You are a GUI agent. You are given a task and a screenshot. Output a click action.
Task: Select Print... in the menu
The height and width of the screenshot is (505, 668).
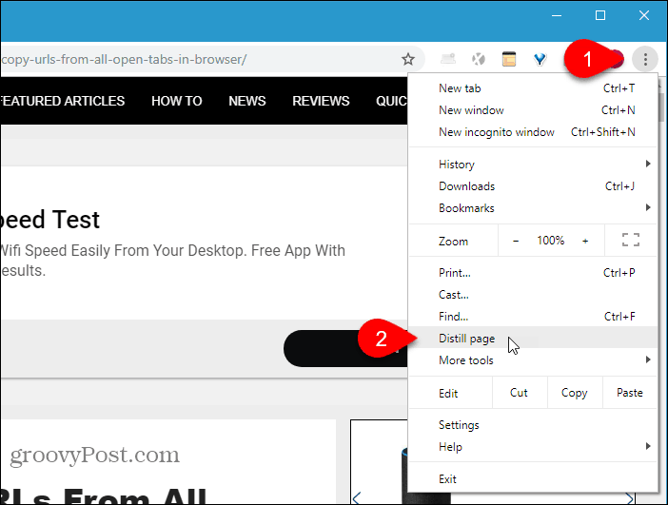click(x=533, y=273)
